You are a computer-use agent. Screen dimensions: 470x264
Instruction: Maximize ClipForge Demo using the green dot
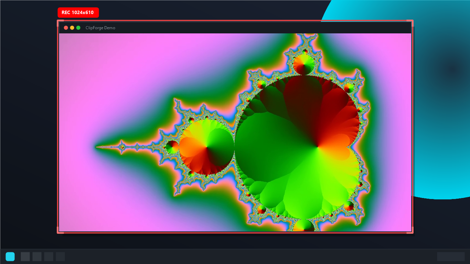tap(78, 28)
